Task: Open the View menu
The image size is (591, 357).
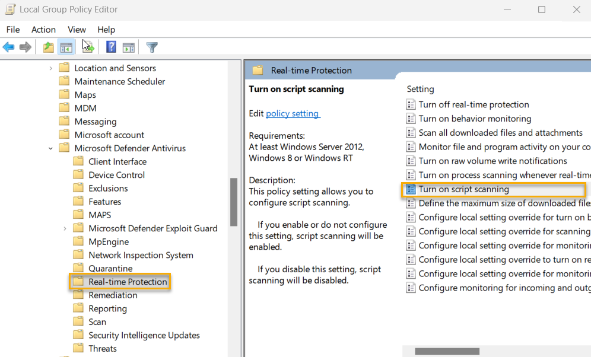Action: pos(77,29)
